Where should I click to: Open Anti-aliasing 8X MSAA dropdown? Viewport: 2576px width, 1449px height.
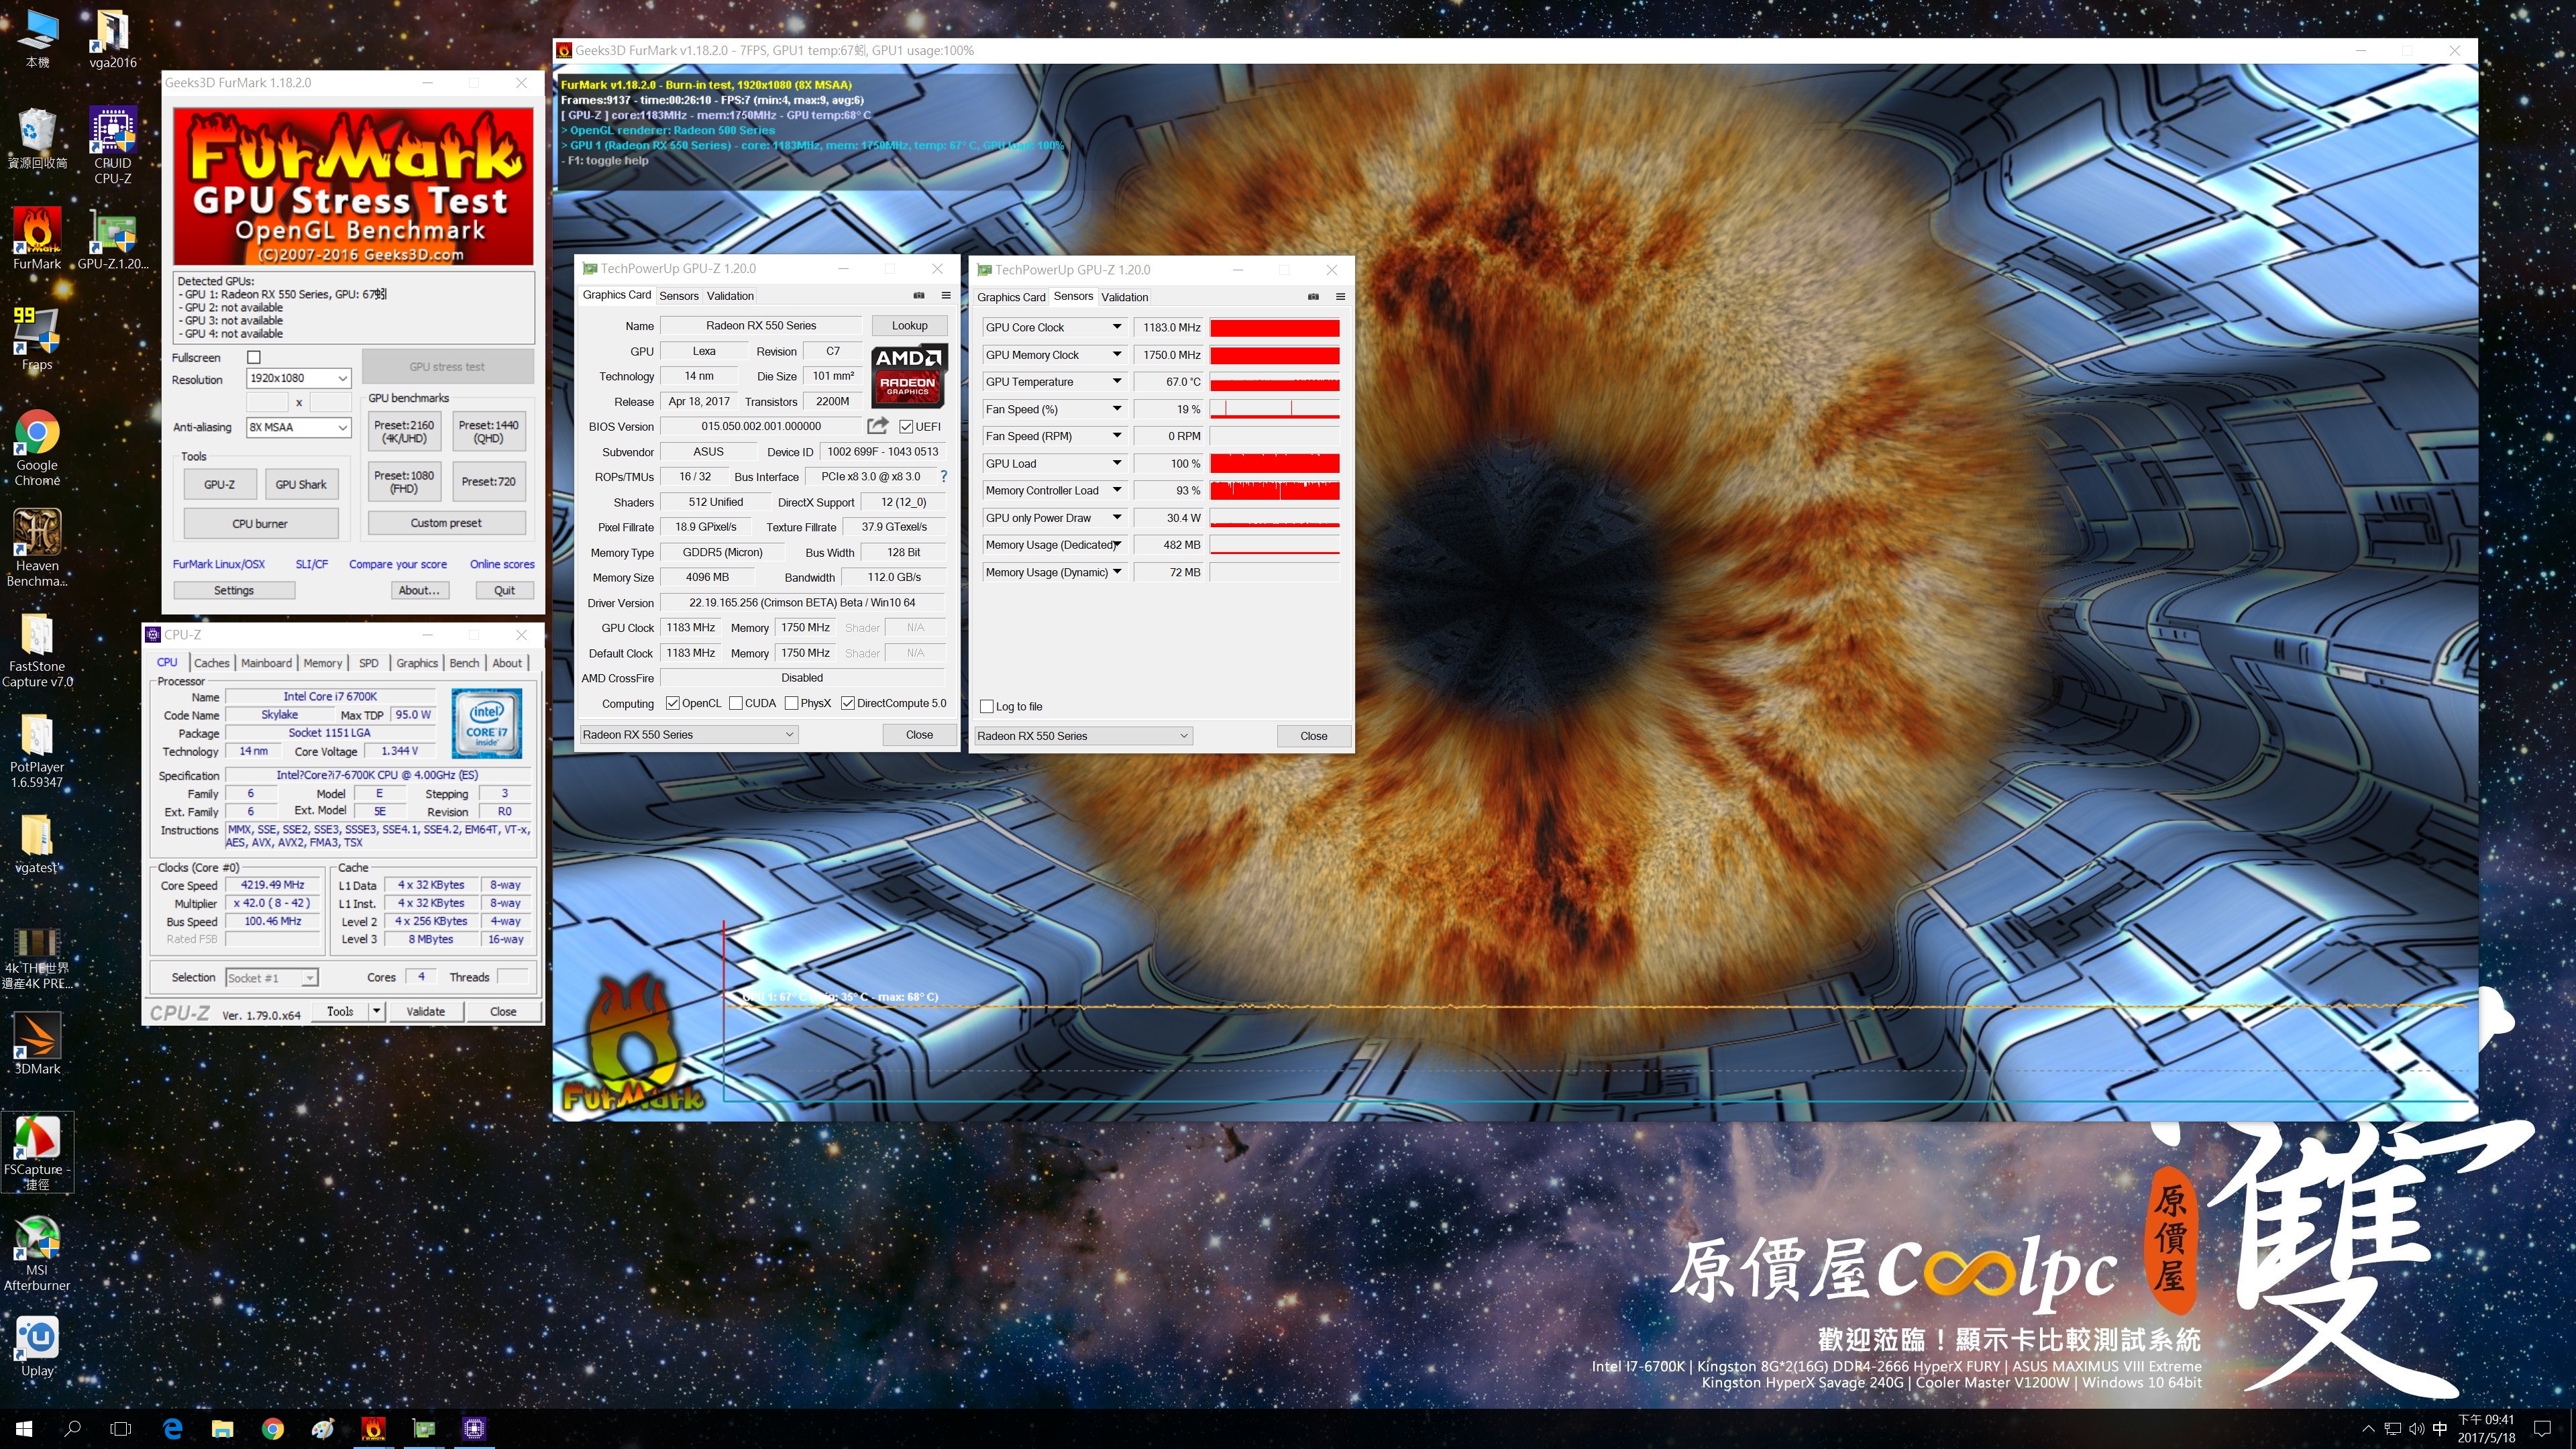click(298, 427)
